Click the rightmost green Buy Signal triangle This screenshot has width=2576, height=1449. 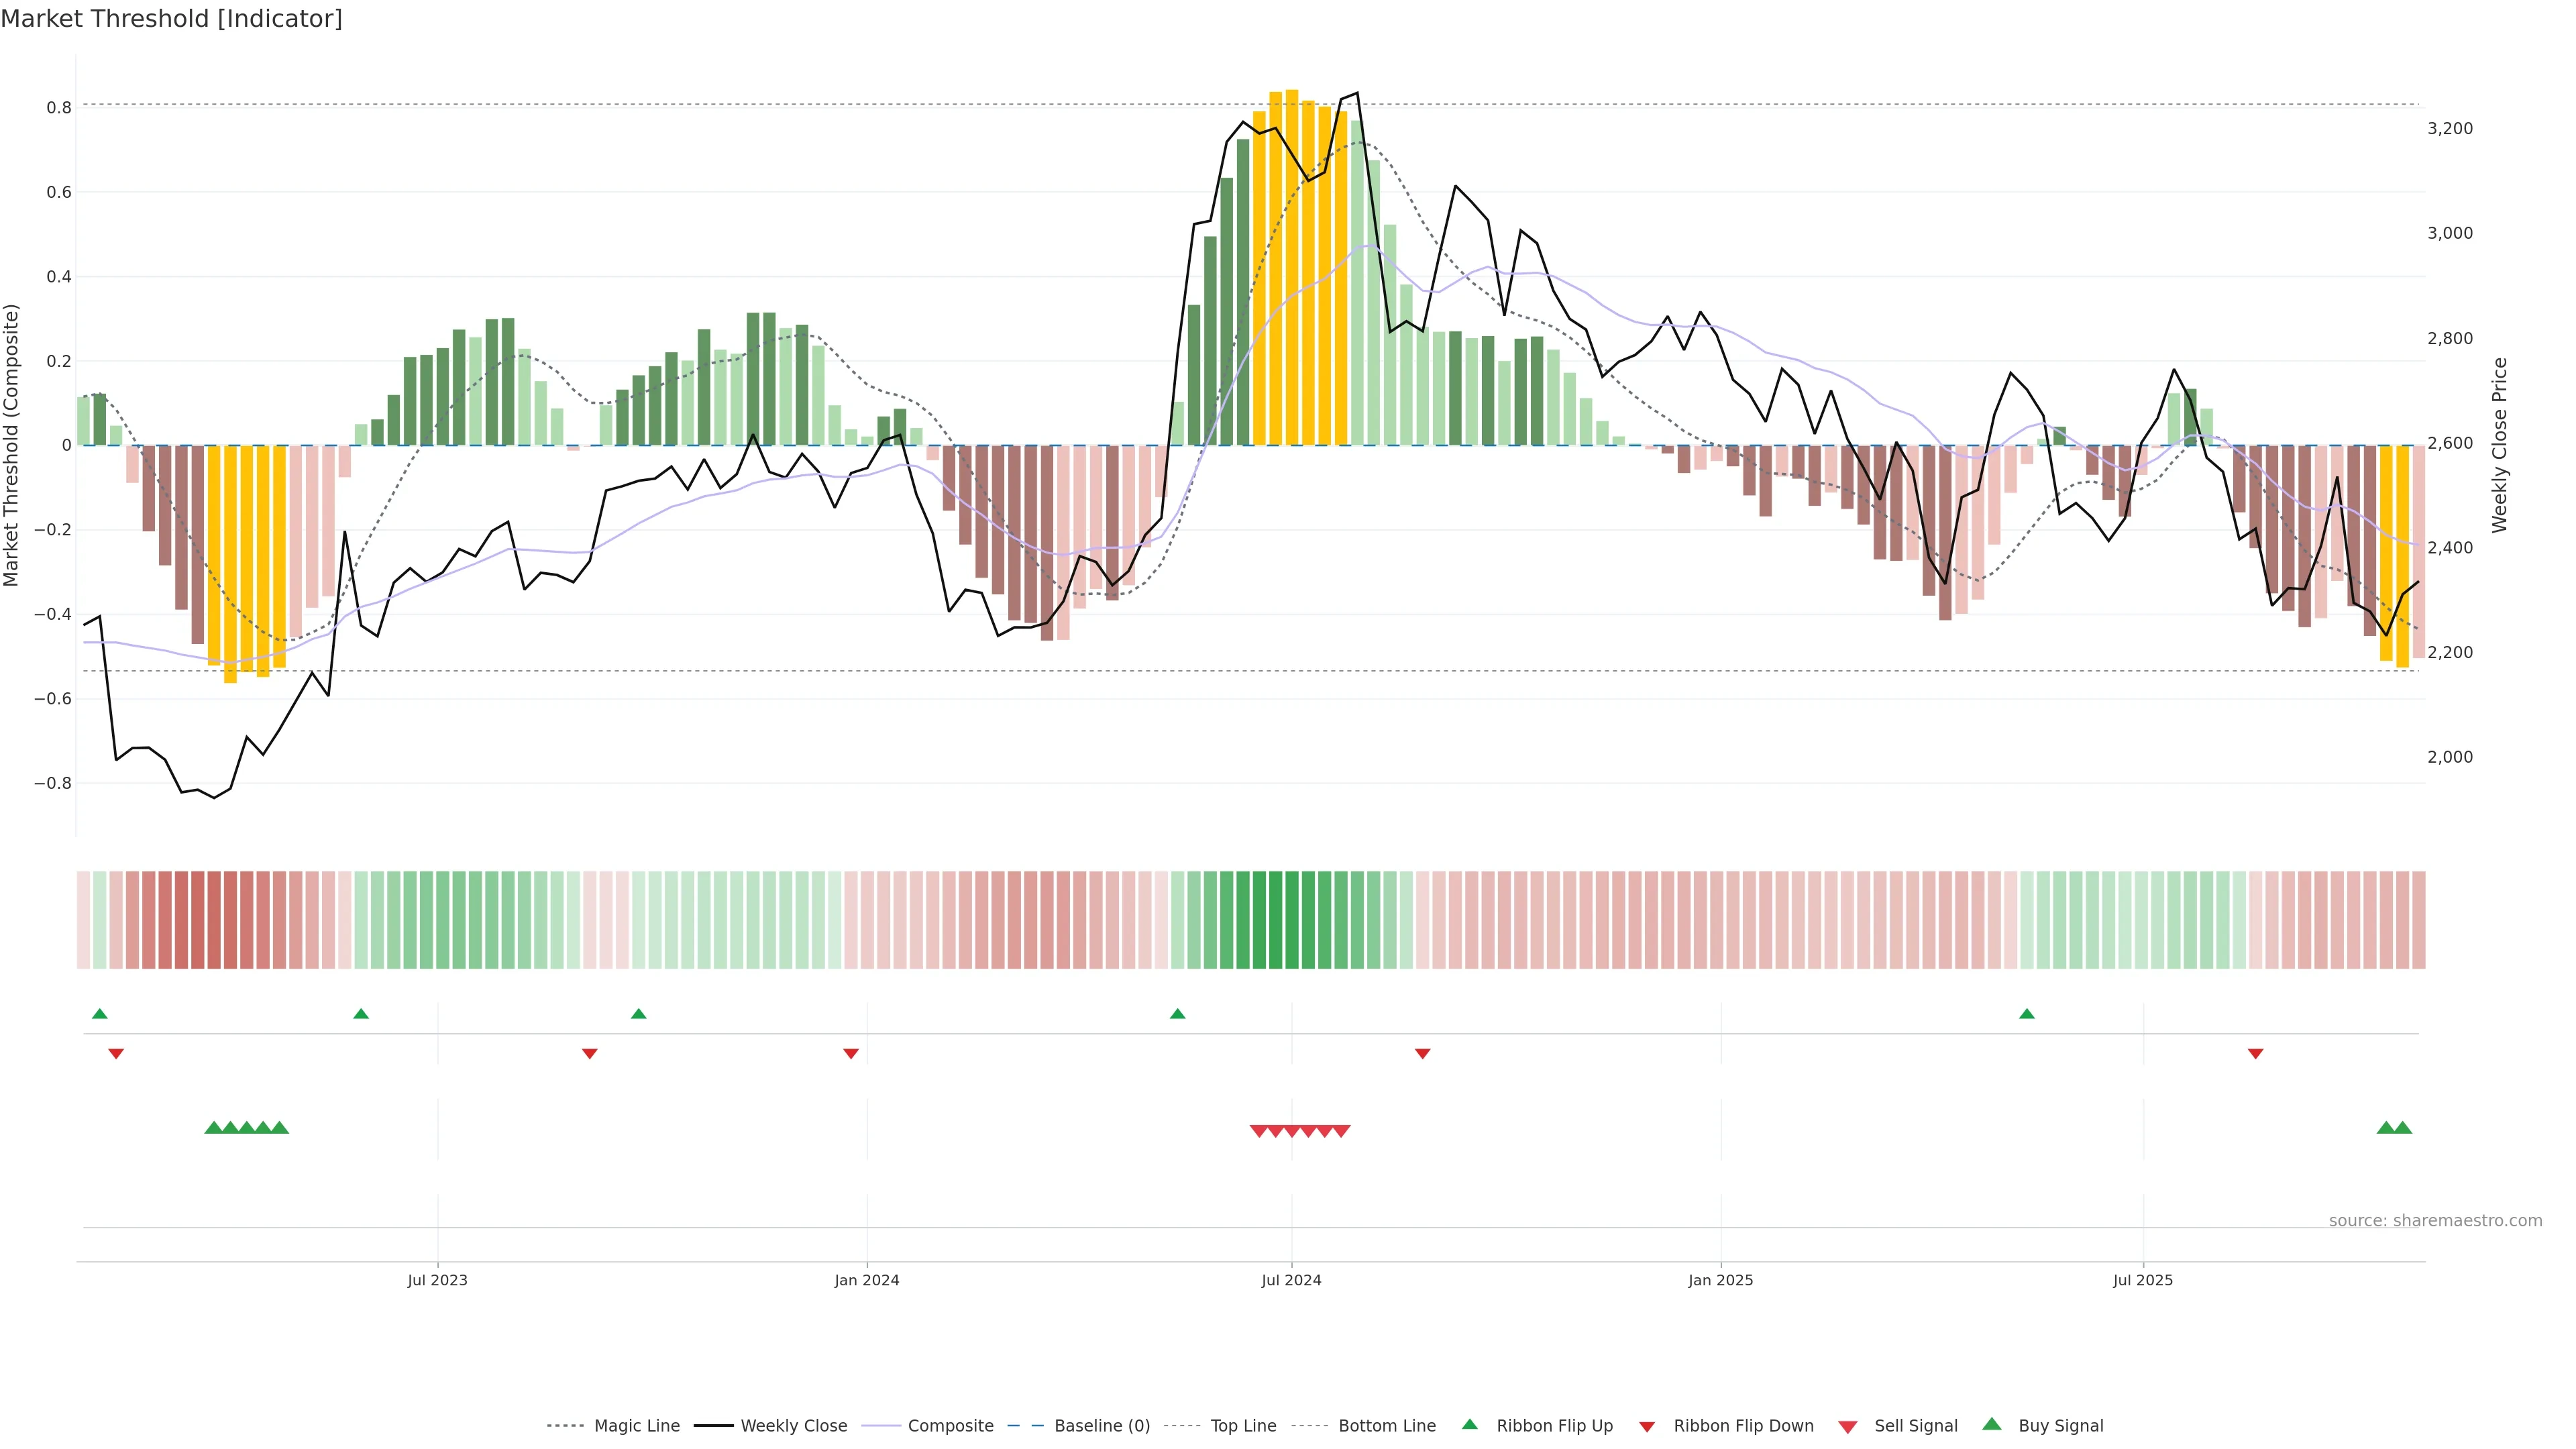2403,1128
